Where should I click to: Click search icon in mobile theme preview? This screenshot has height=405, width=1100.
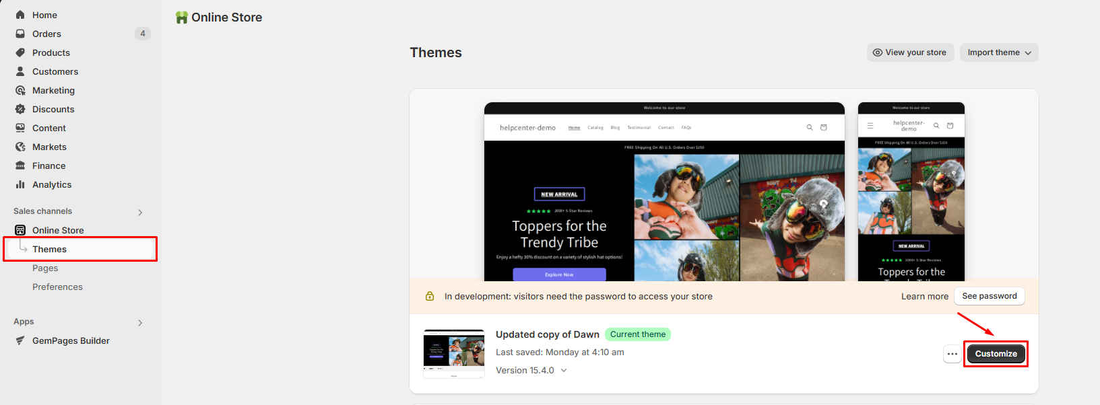(936, 126)
